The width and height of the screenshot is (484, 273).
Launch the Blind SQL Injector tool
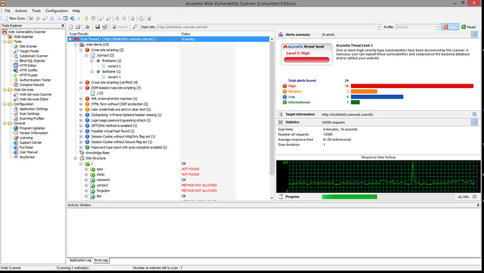(32, 60)
